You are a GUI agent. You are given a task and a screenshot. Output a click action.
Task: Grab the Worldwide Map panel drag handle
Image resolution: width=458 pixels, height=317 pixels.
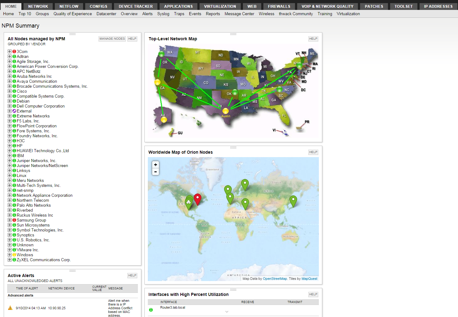point(233,147)
